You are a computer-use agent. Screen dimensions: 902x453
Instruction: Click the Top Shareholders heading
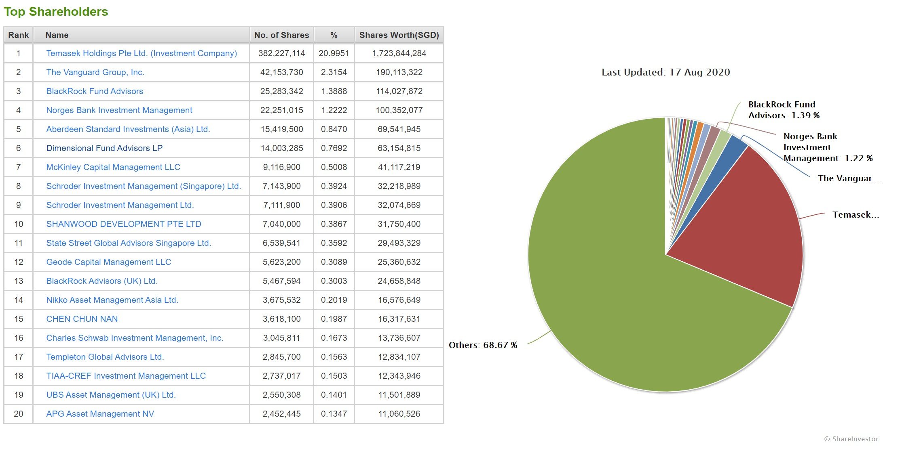[56, 12]
